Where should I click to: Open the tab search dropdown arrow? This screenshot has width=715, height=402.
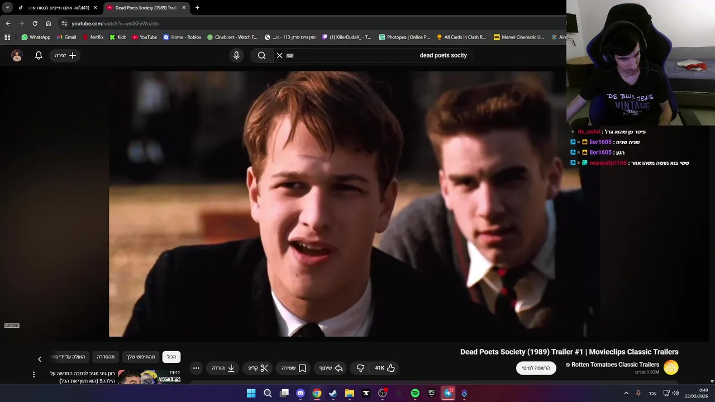7,8
